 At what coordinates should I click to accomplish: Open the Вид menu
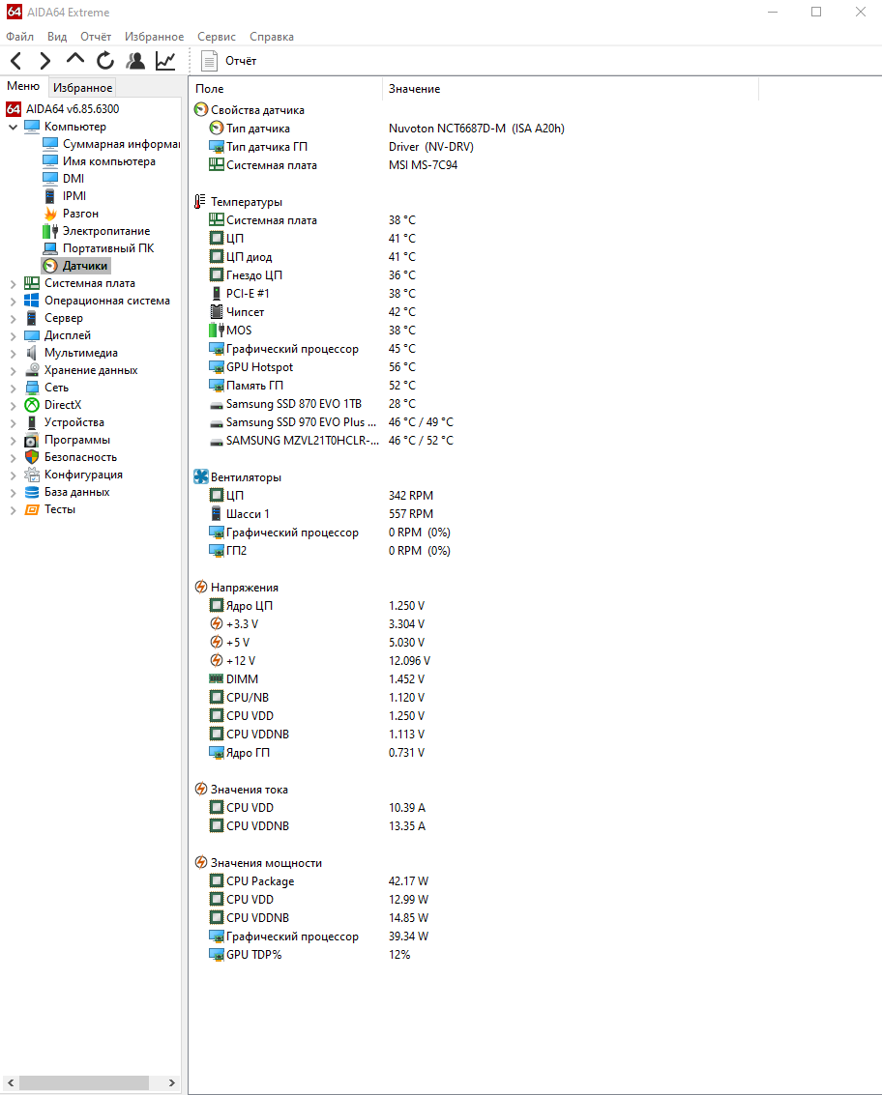(x=57, y=37)
